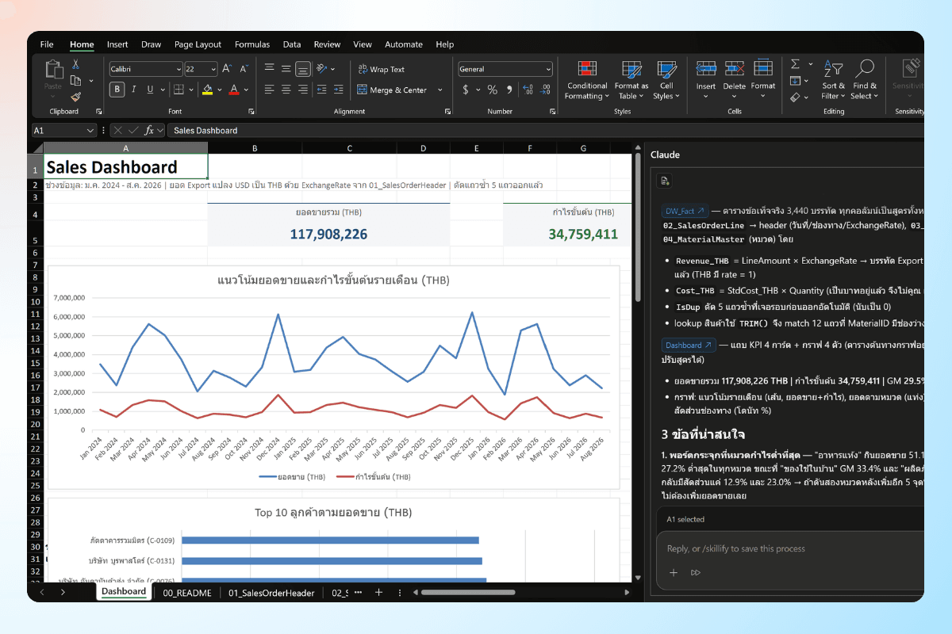Apply the Fill Color bucket icon
The image size is (952, 634).
click(x=207, y=90)
